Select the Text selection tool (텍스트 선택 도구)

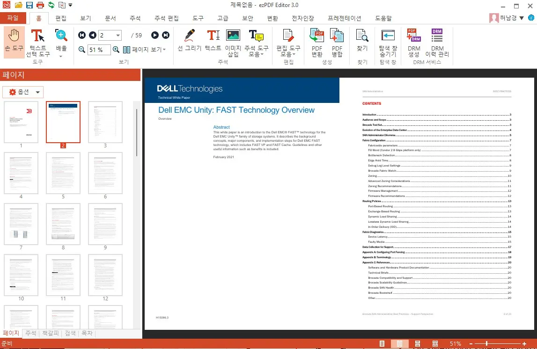tap(37, 43)
